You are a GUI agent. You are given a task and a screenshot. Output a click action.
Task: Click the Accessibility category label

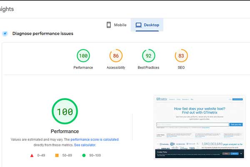pyautogui.click(x=116, y=68)
